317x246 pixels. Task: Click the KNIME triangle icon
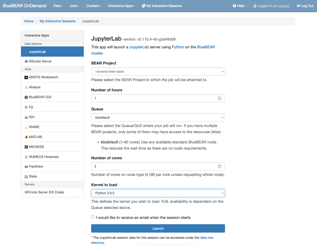[x=26, y=127]
